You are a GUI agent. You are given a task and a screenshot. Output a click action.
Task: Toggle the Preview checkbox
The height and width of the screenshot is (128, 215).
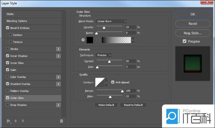coord(184,41)
